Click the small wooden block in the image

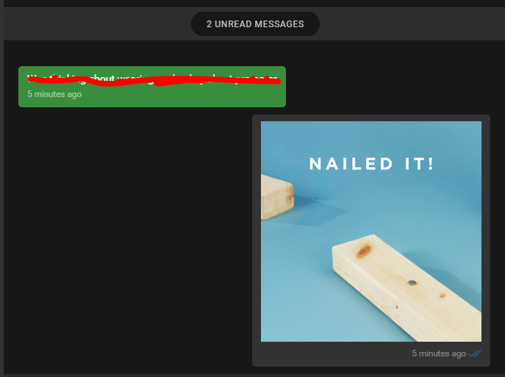pos(276,197)
